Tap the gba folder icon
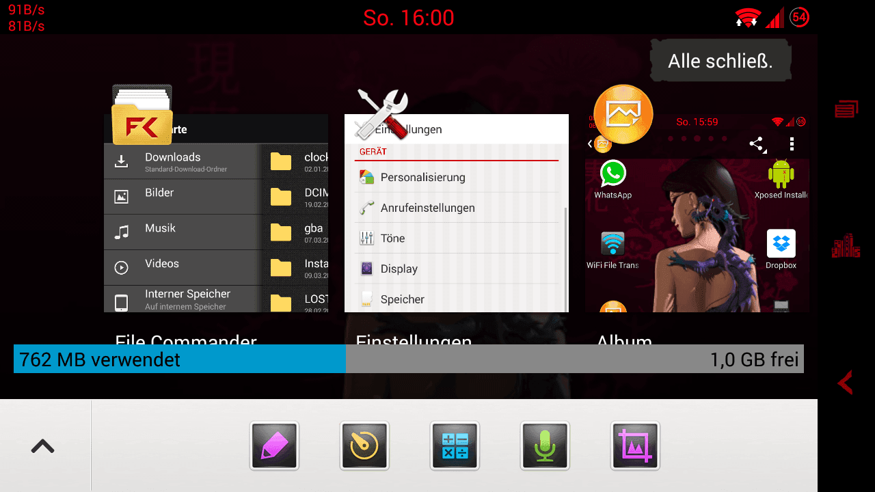The image size is (875, 492). point(281,233)
